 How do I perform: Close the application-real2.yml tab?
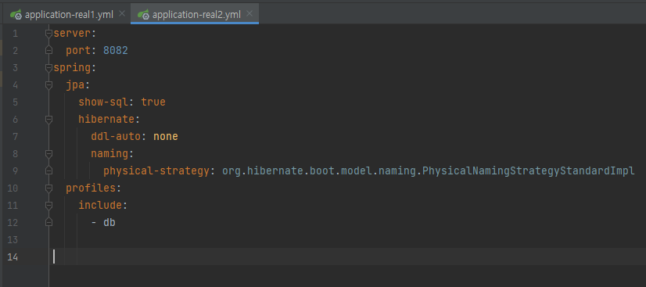249,13
